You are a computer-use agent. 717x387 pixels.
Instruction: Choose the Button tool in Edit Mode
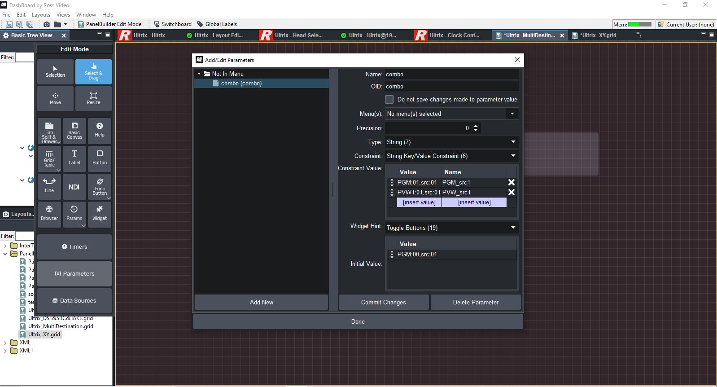[100, 159]
